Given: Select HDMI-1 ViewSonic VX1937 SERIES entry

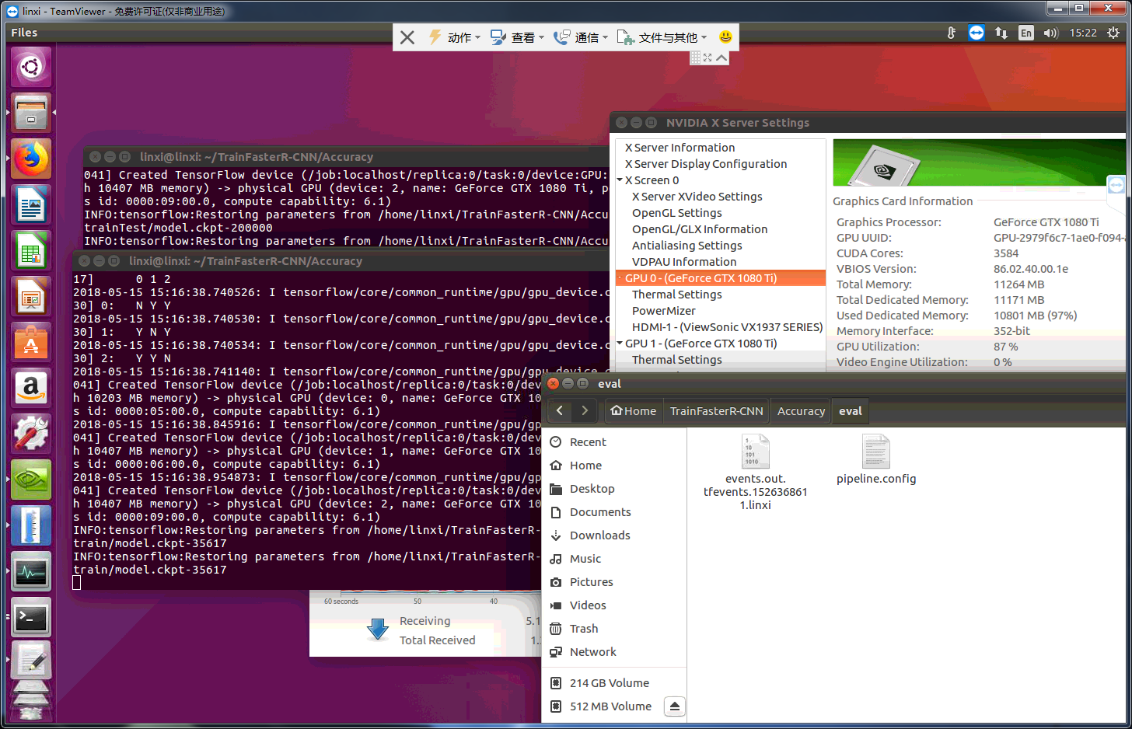Looking at the screenshot, I should pyautogui.click(x=727, y=327).
